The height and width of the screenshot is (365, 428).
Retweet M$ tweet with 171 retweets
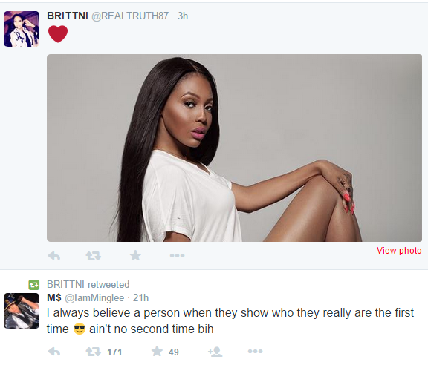point(94,352)
